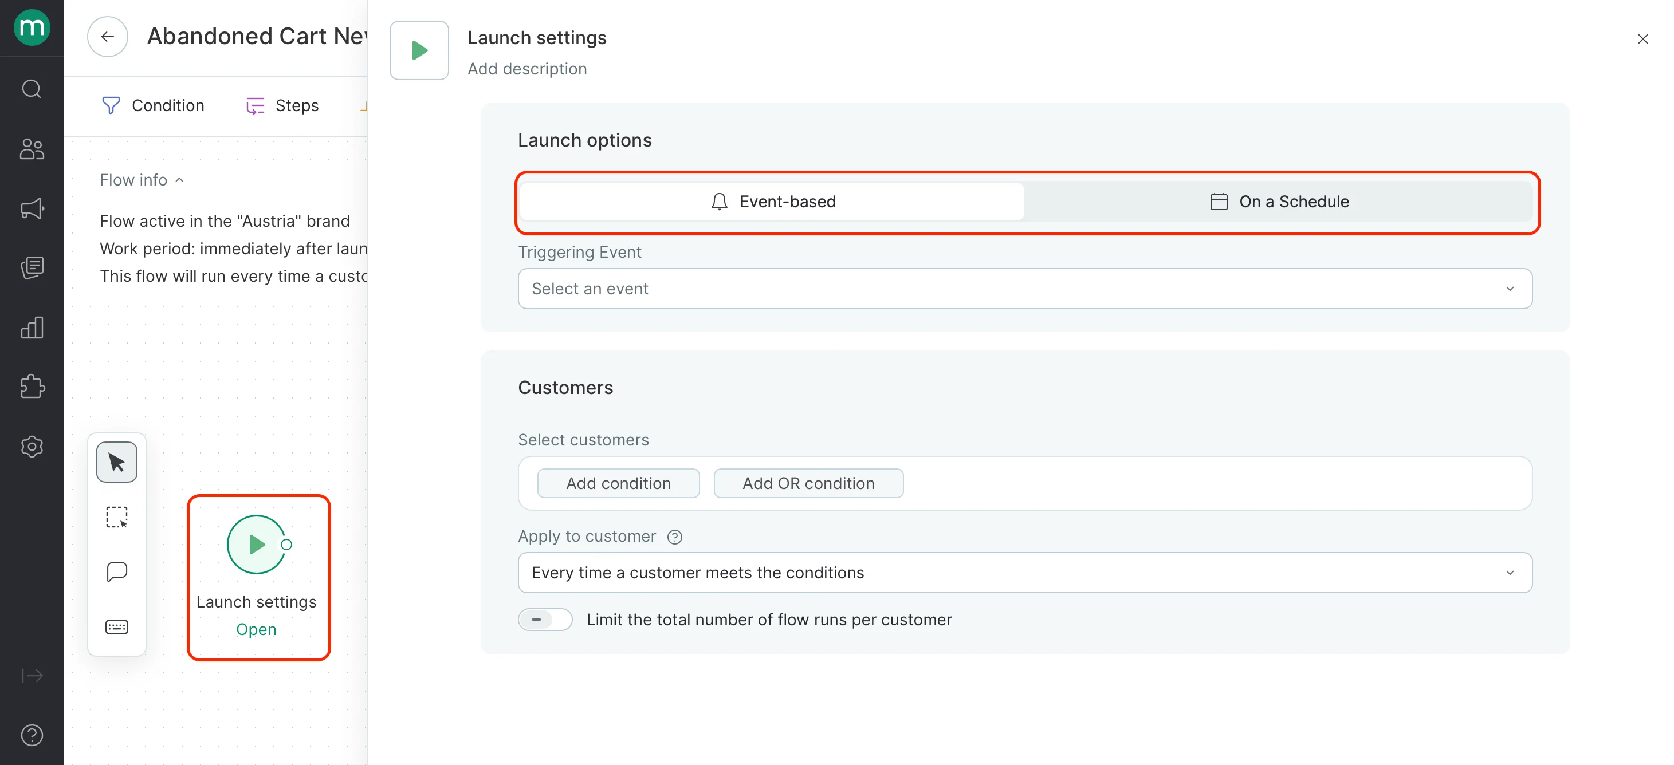The image size is (1674, 765).
Task: Open campaigns megaphone icon in sidebar
Action: (x=32, y=208)
